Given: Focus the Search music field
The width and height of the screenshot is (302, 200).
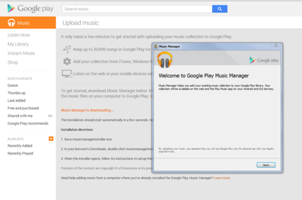Looking at the screenshot, I should [137, 9].
